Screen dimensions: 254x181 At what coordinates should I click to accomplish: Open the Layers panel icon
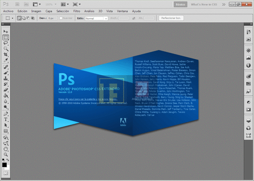coord(248,121)
